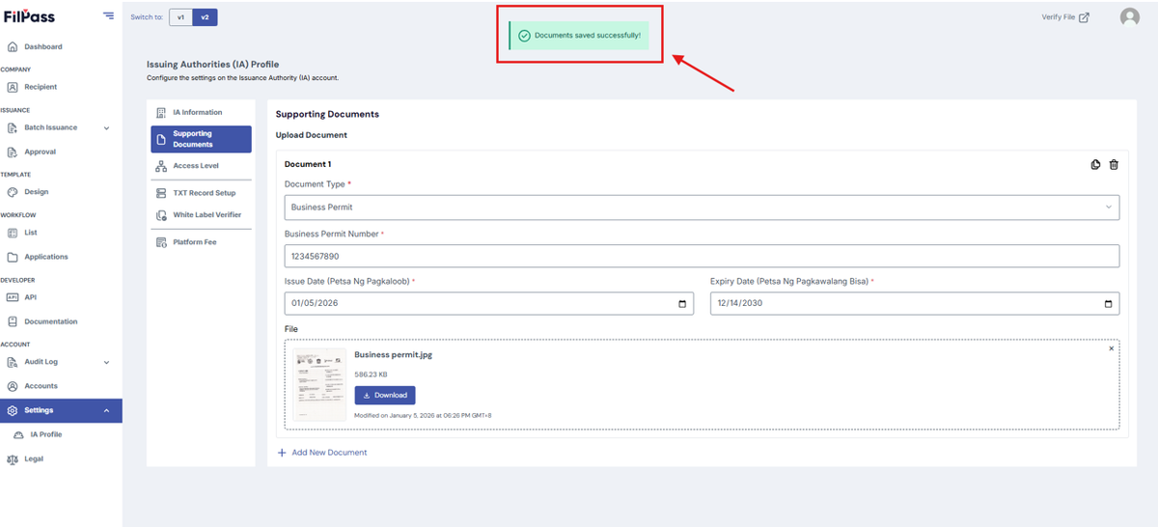Click the Verify File link
This screenshot has height=527, width=1158.
(1065, 17)
